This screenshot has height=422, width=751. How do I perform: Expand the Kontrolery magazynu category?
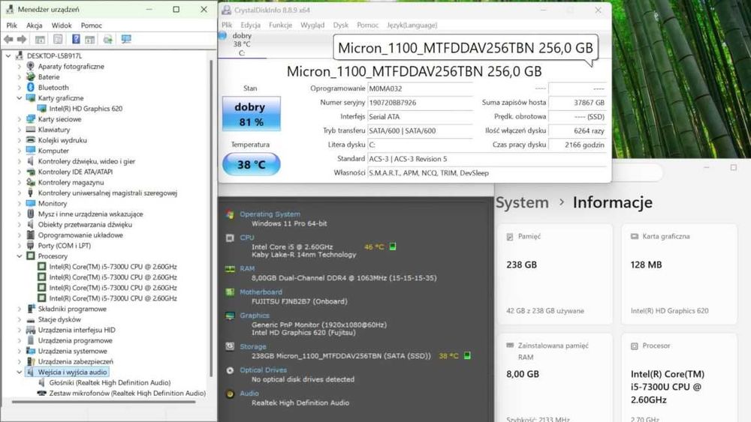point(20,182)
